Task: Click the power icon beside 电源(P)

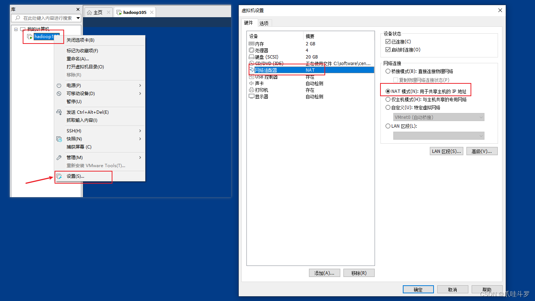Action: [59, 85]
